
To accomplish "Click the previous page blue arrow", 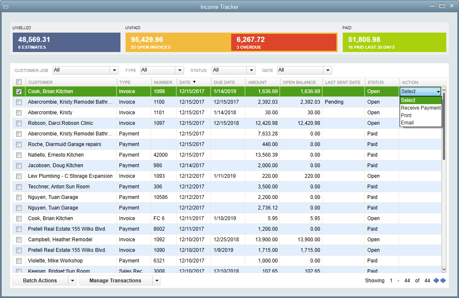I will click(437, 280).
